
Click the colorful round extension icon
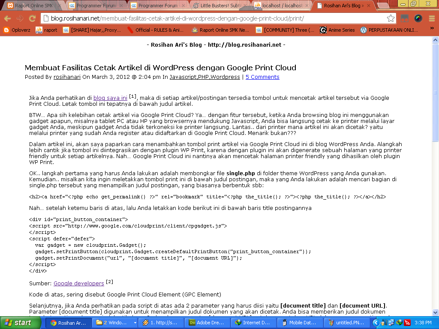(418, 18)
